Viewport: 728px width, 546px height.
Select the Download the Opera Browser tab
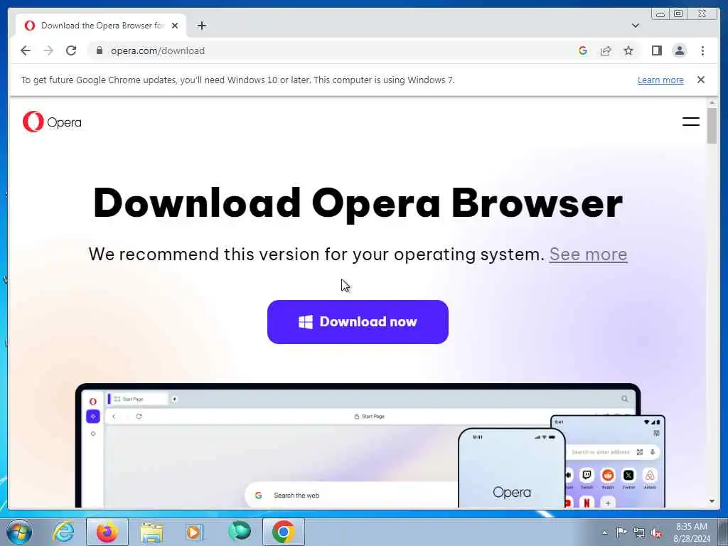point(101,26)
